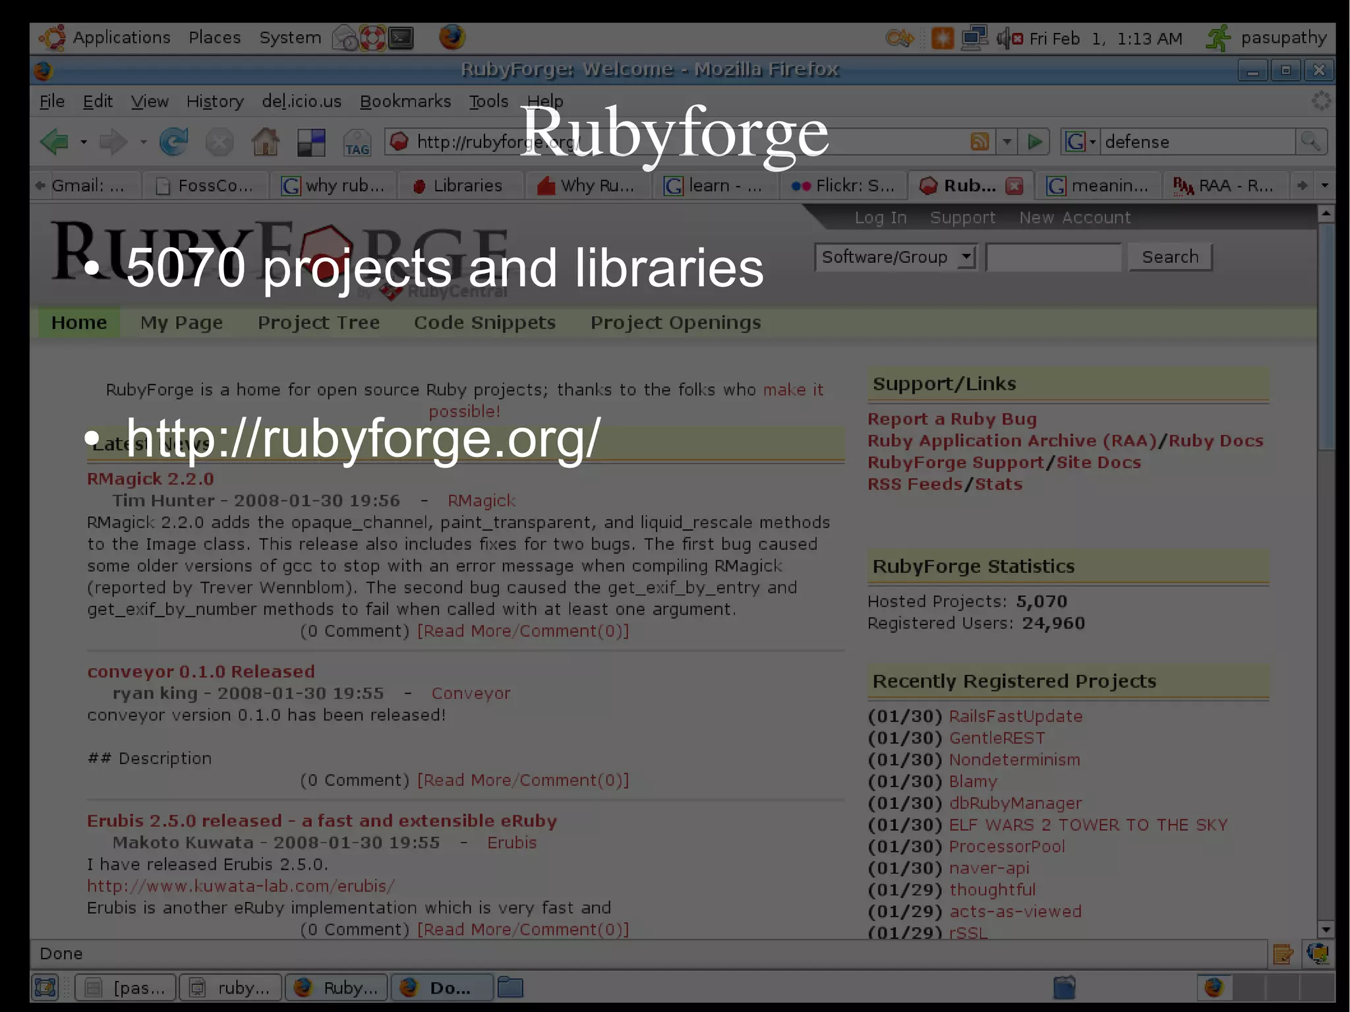Click the network monitor tray icon
Image resolution: width=1350 pixels, height=1012 pixels.
(x=974, y=38)
